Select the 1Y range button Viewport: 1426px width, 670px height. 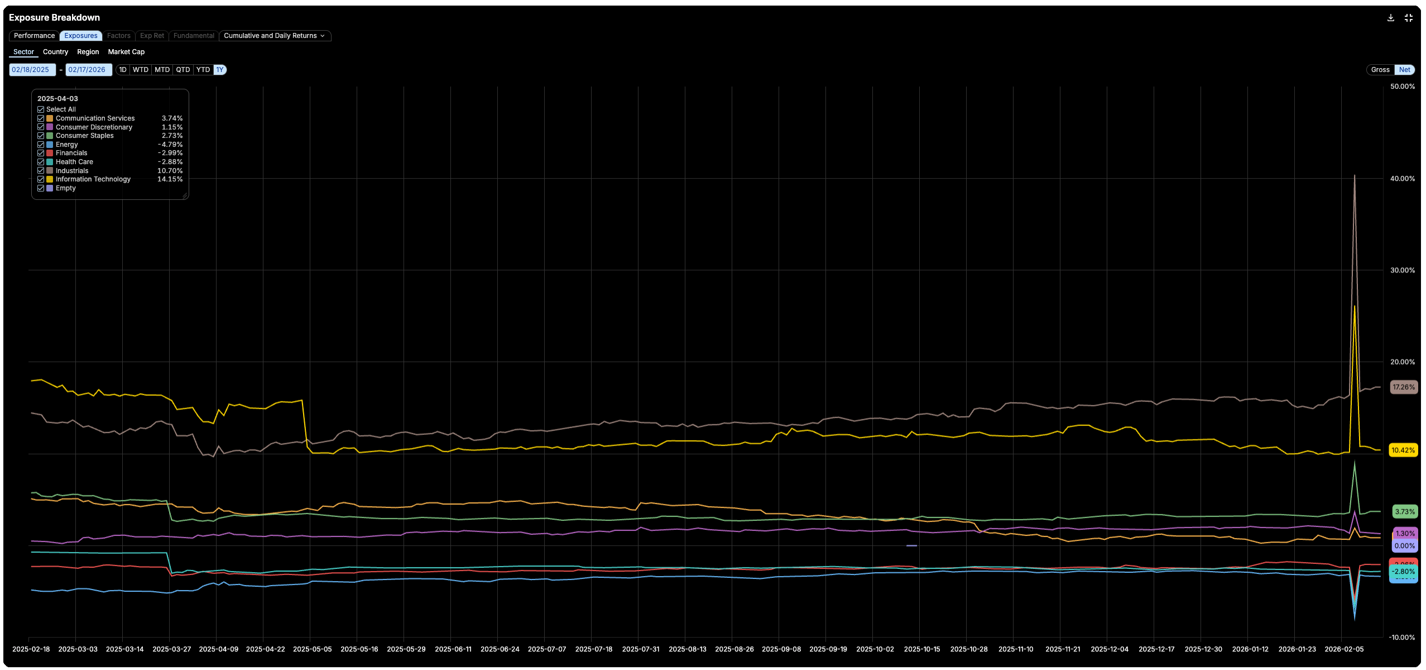click(220, 70)
